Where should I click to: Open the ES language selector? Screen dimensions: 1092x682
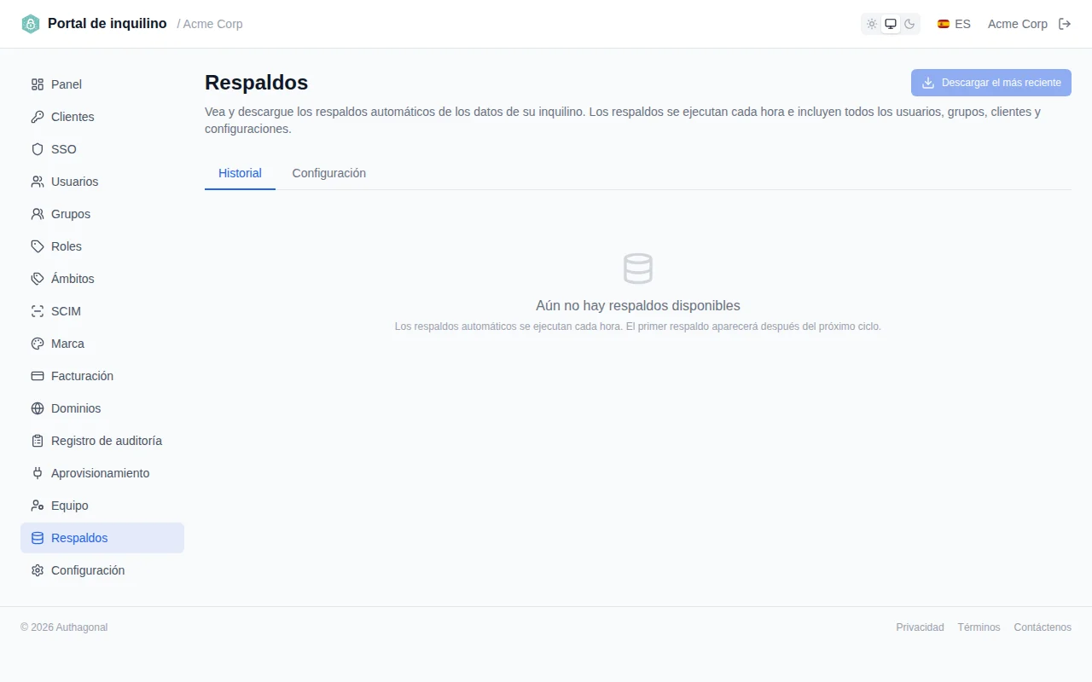954,24
